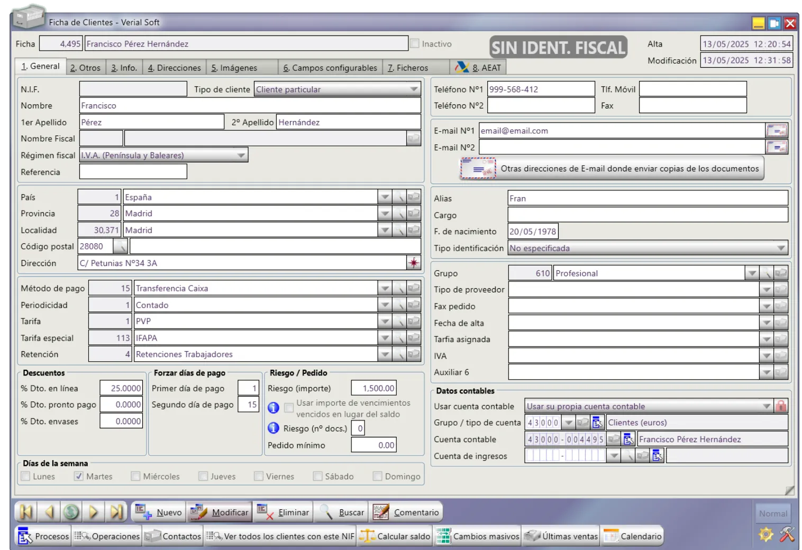
Task: Click the green refresh globe icon
Action: coord(71,512)
